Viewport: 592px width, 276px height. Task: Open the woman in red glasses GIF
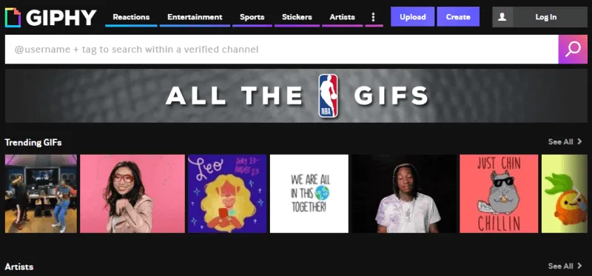[132, 194]
